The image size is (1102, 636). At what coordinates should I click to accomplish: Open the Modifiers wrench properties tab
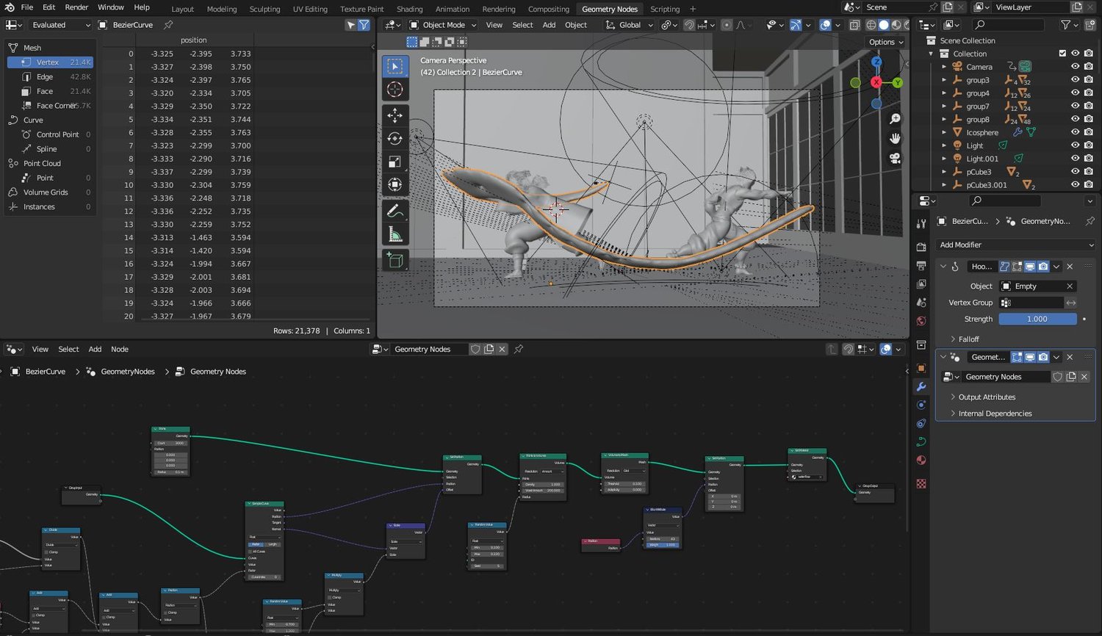pyautogui.click(x=921, y=386)
